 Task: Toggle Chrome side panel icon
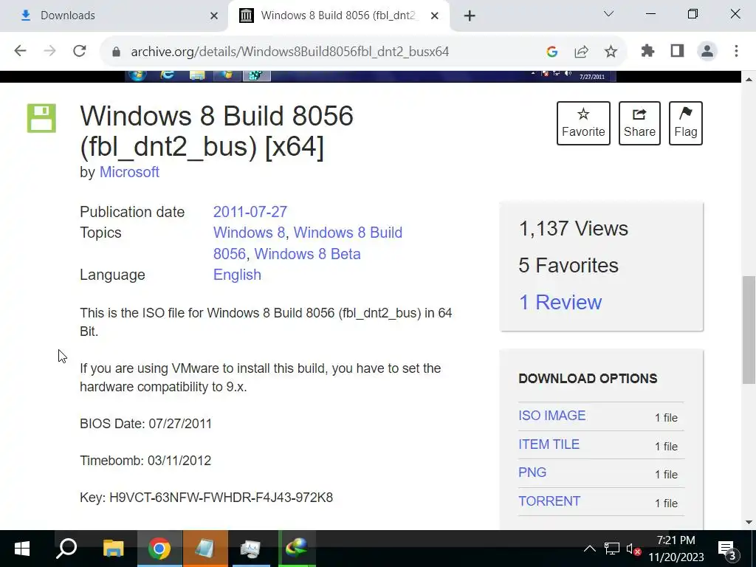678,51
